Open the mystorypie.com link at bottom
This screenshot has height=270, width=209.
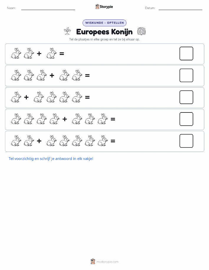[107, 262]
